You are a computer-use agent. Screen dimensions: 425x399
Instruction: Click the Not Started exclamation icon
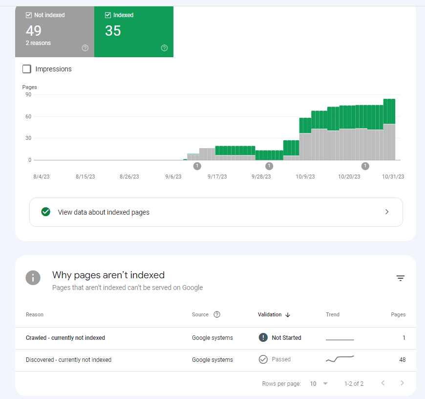263,337
